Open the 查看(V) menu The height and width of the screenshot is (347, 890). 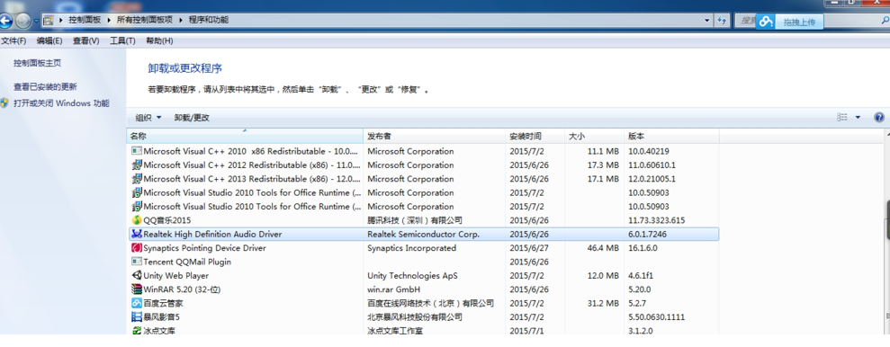(85, 40)
